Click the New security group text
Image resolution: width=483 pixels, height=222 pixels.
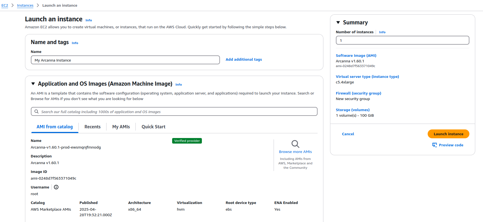353,99
